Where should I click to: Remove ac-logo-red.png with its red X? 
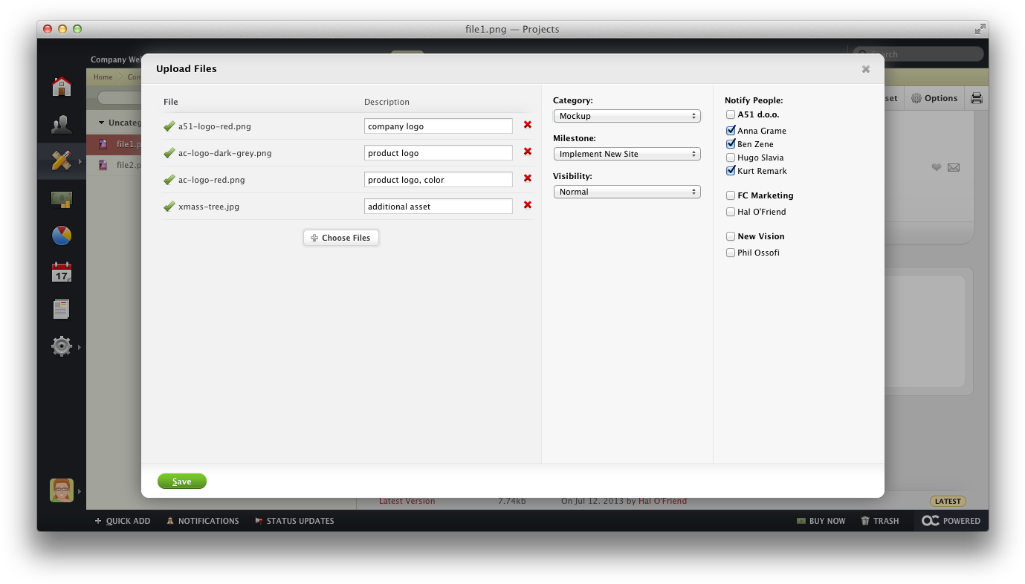click(528, 178)
